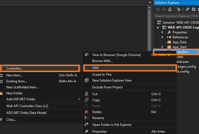
Task: Expand the References tree node
Action: tap(163, 37)
